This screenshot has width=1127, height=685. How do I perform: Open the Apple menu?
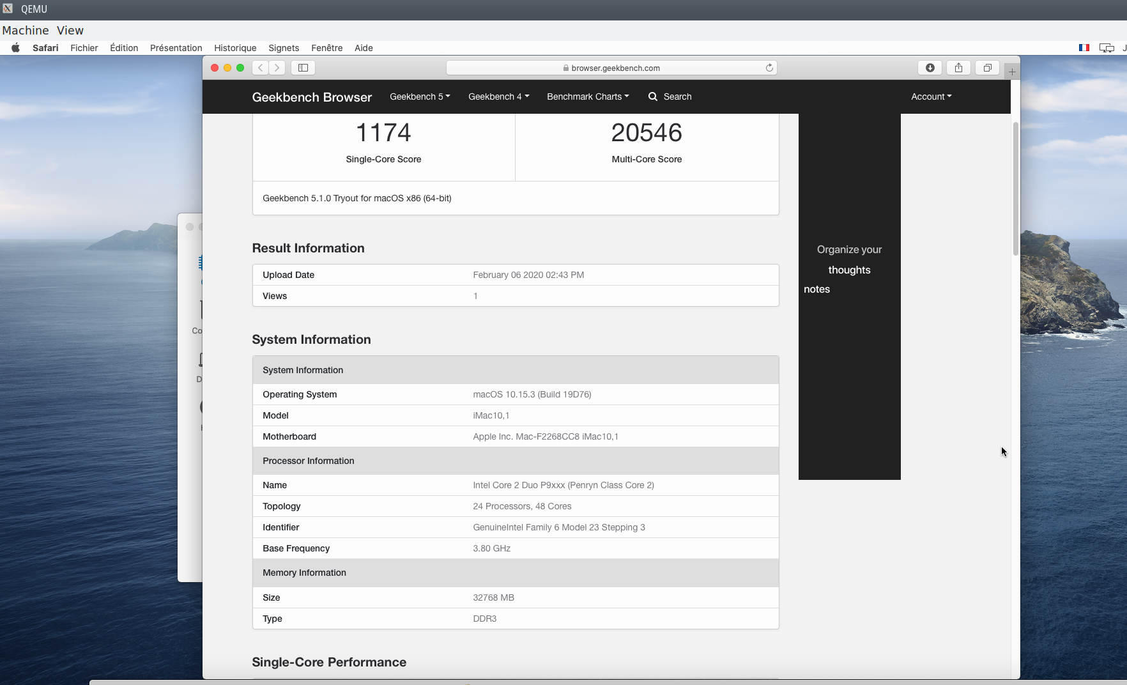(15, 48)
